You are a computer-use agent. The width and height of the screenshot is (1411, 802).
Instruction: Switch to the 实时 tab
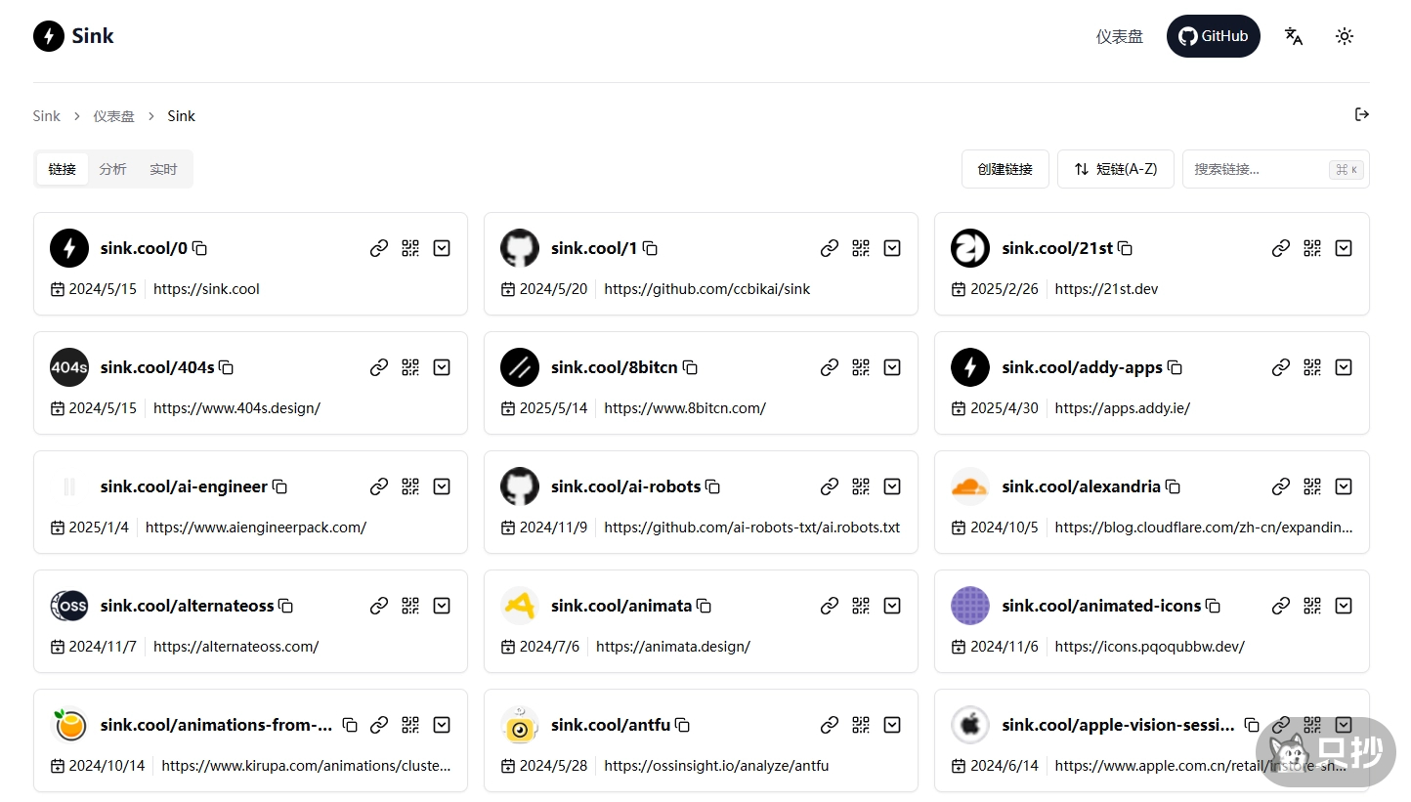coord(163,169)
